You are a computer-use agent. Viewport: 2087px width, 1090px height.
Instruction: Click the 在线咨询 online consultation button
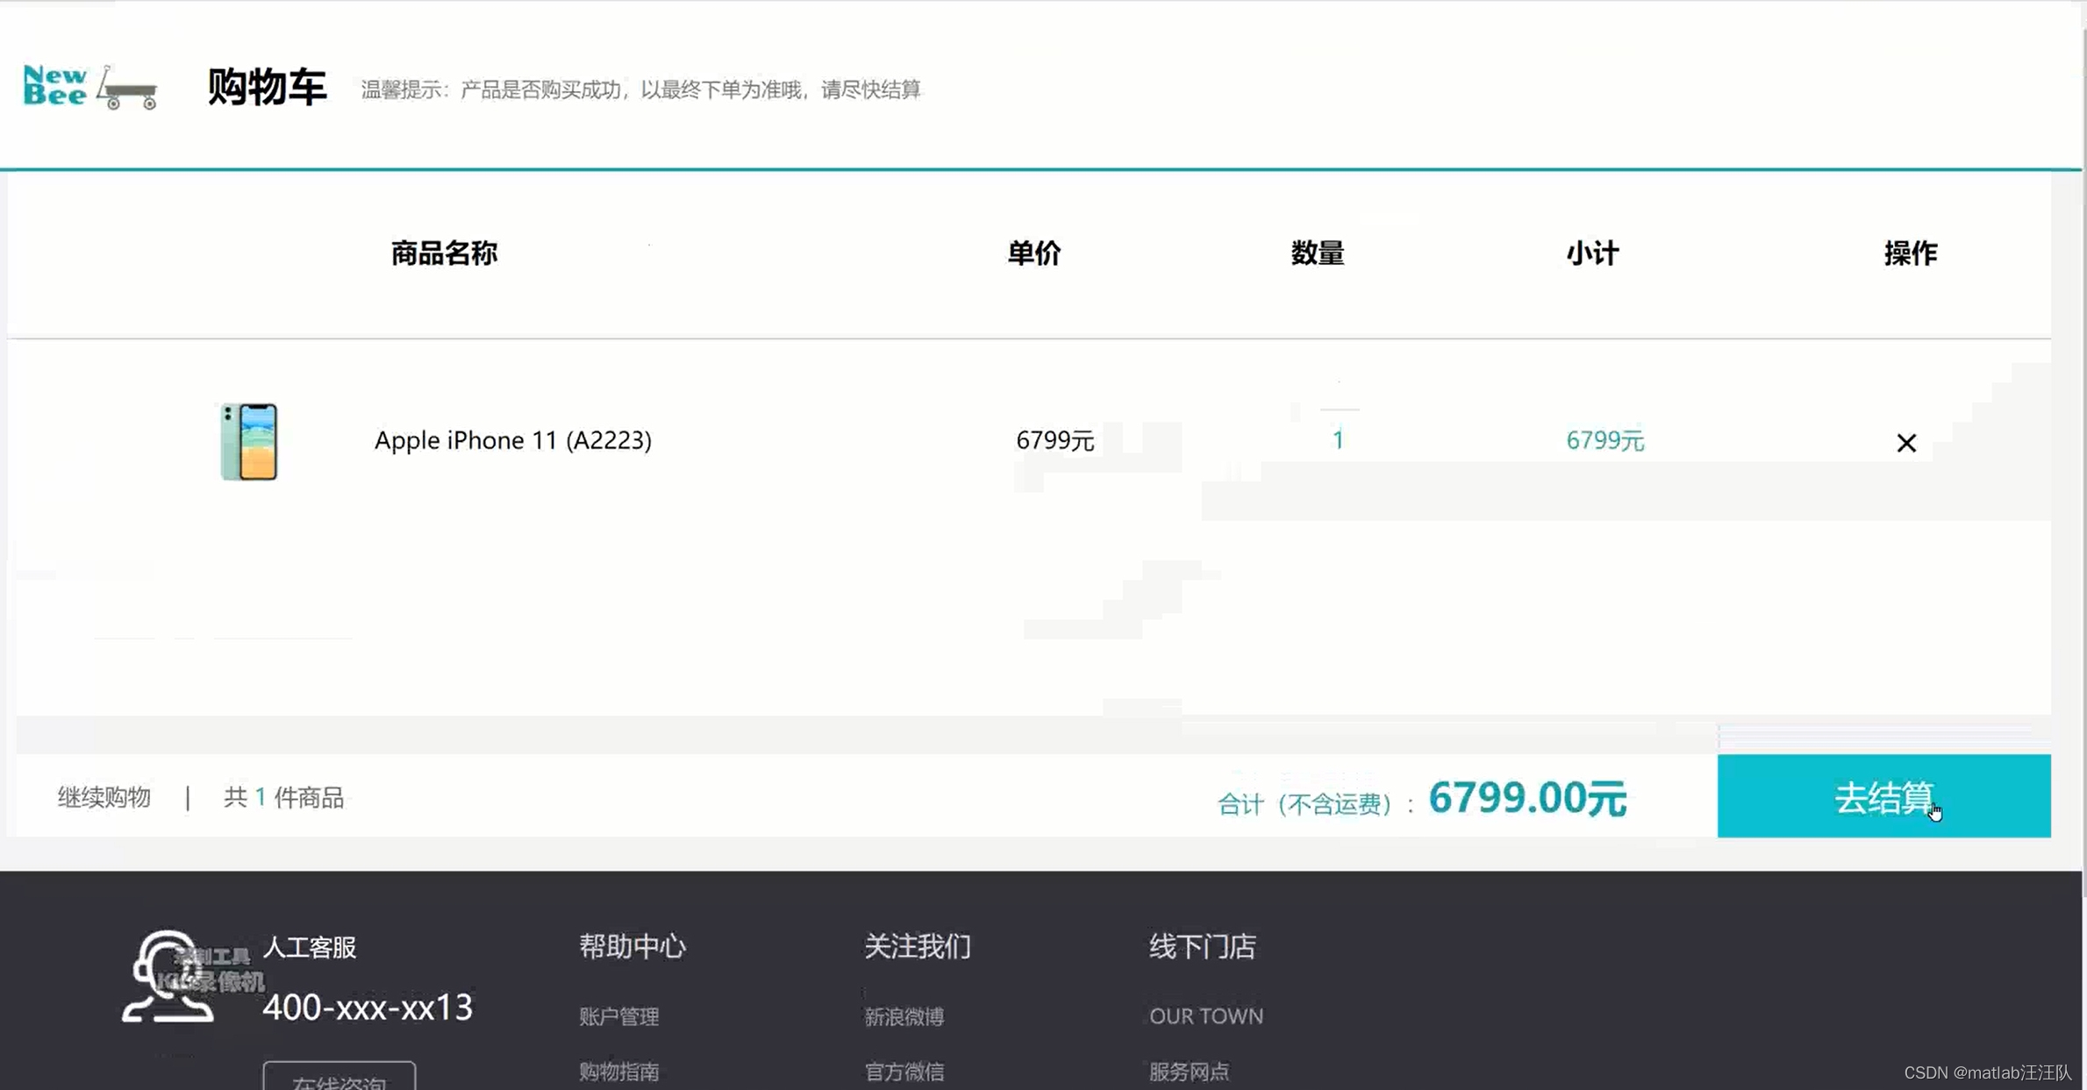[x=339, y=1080]
